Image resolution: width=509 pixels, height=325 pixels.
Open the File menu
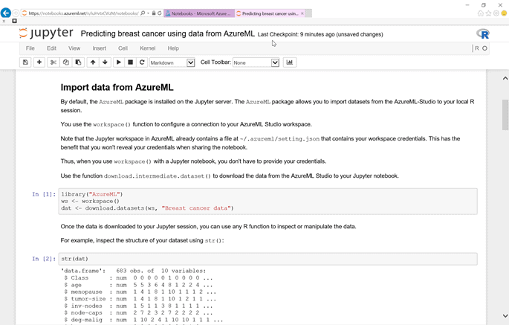point(30,48)
